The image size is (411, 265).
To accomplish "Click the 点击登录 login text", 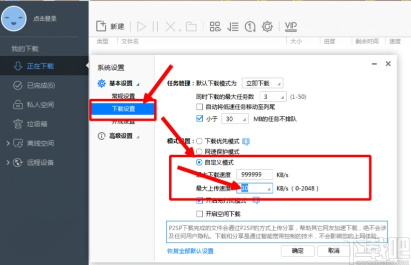I will tap(45, 18).
